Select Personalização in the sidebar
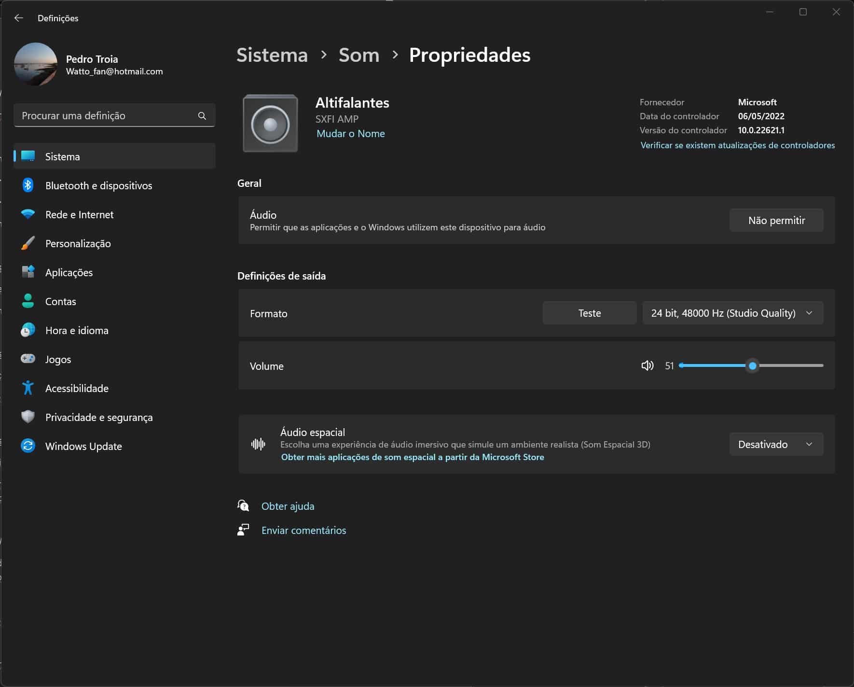The width and height of the screenshot is (854, 687). click(78, 243)
